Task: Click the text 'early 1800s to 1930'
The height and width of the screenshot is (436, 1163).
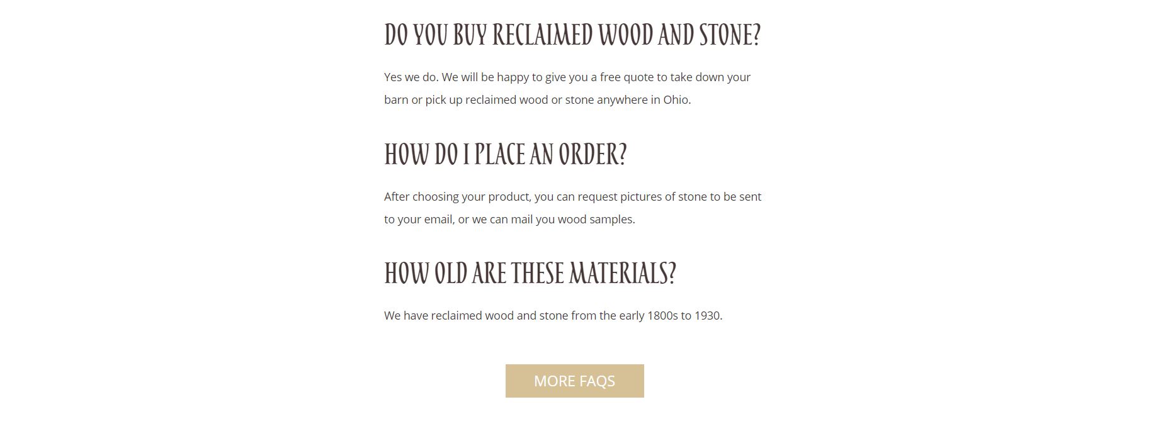Action: click(669, 315)
